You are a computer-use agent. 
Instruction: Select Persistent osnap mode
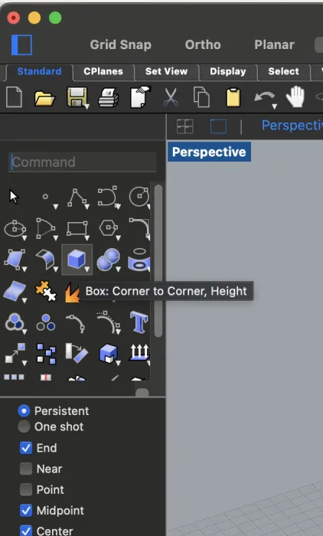click(x=24, y=410)
